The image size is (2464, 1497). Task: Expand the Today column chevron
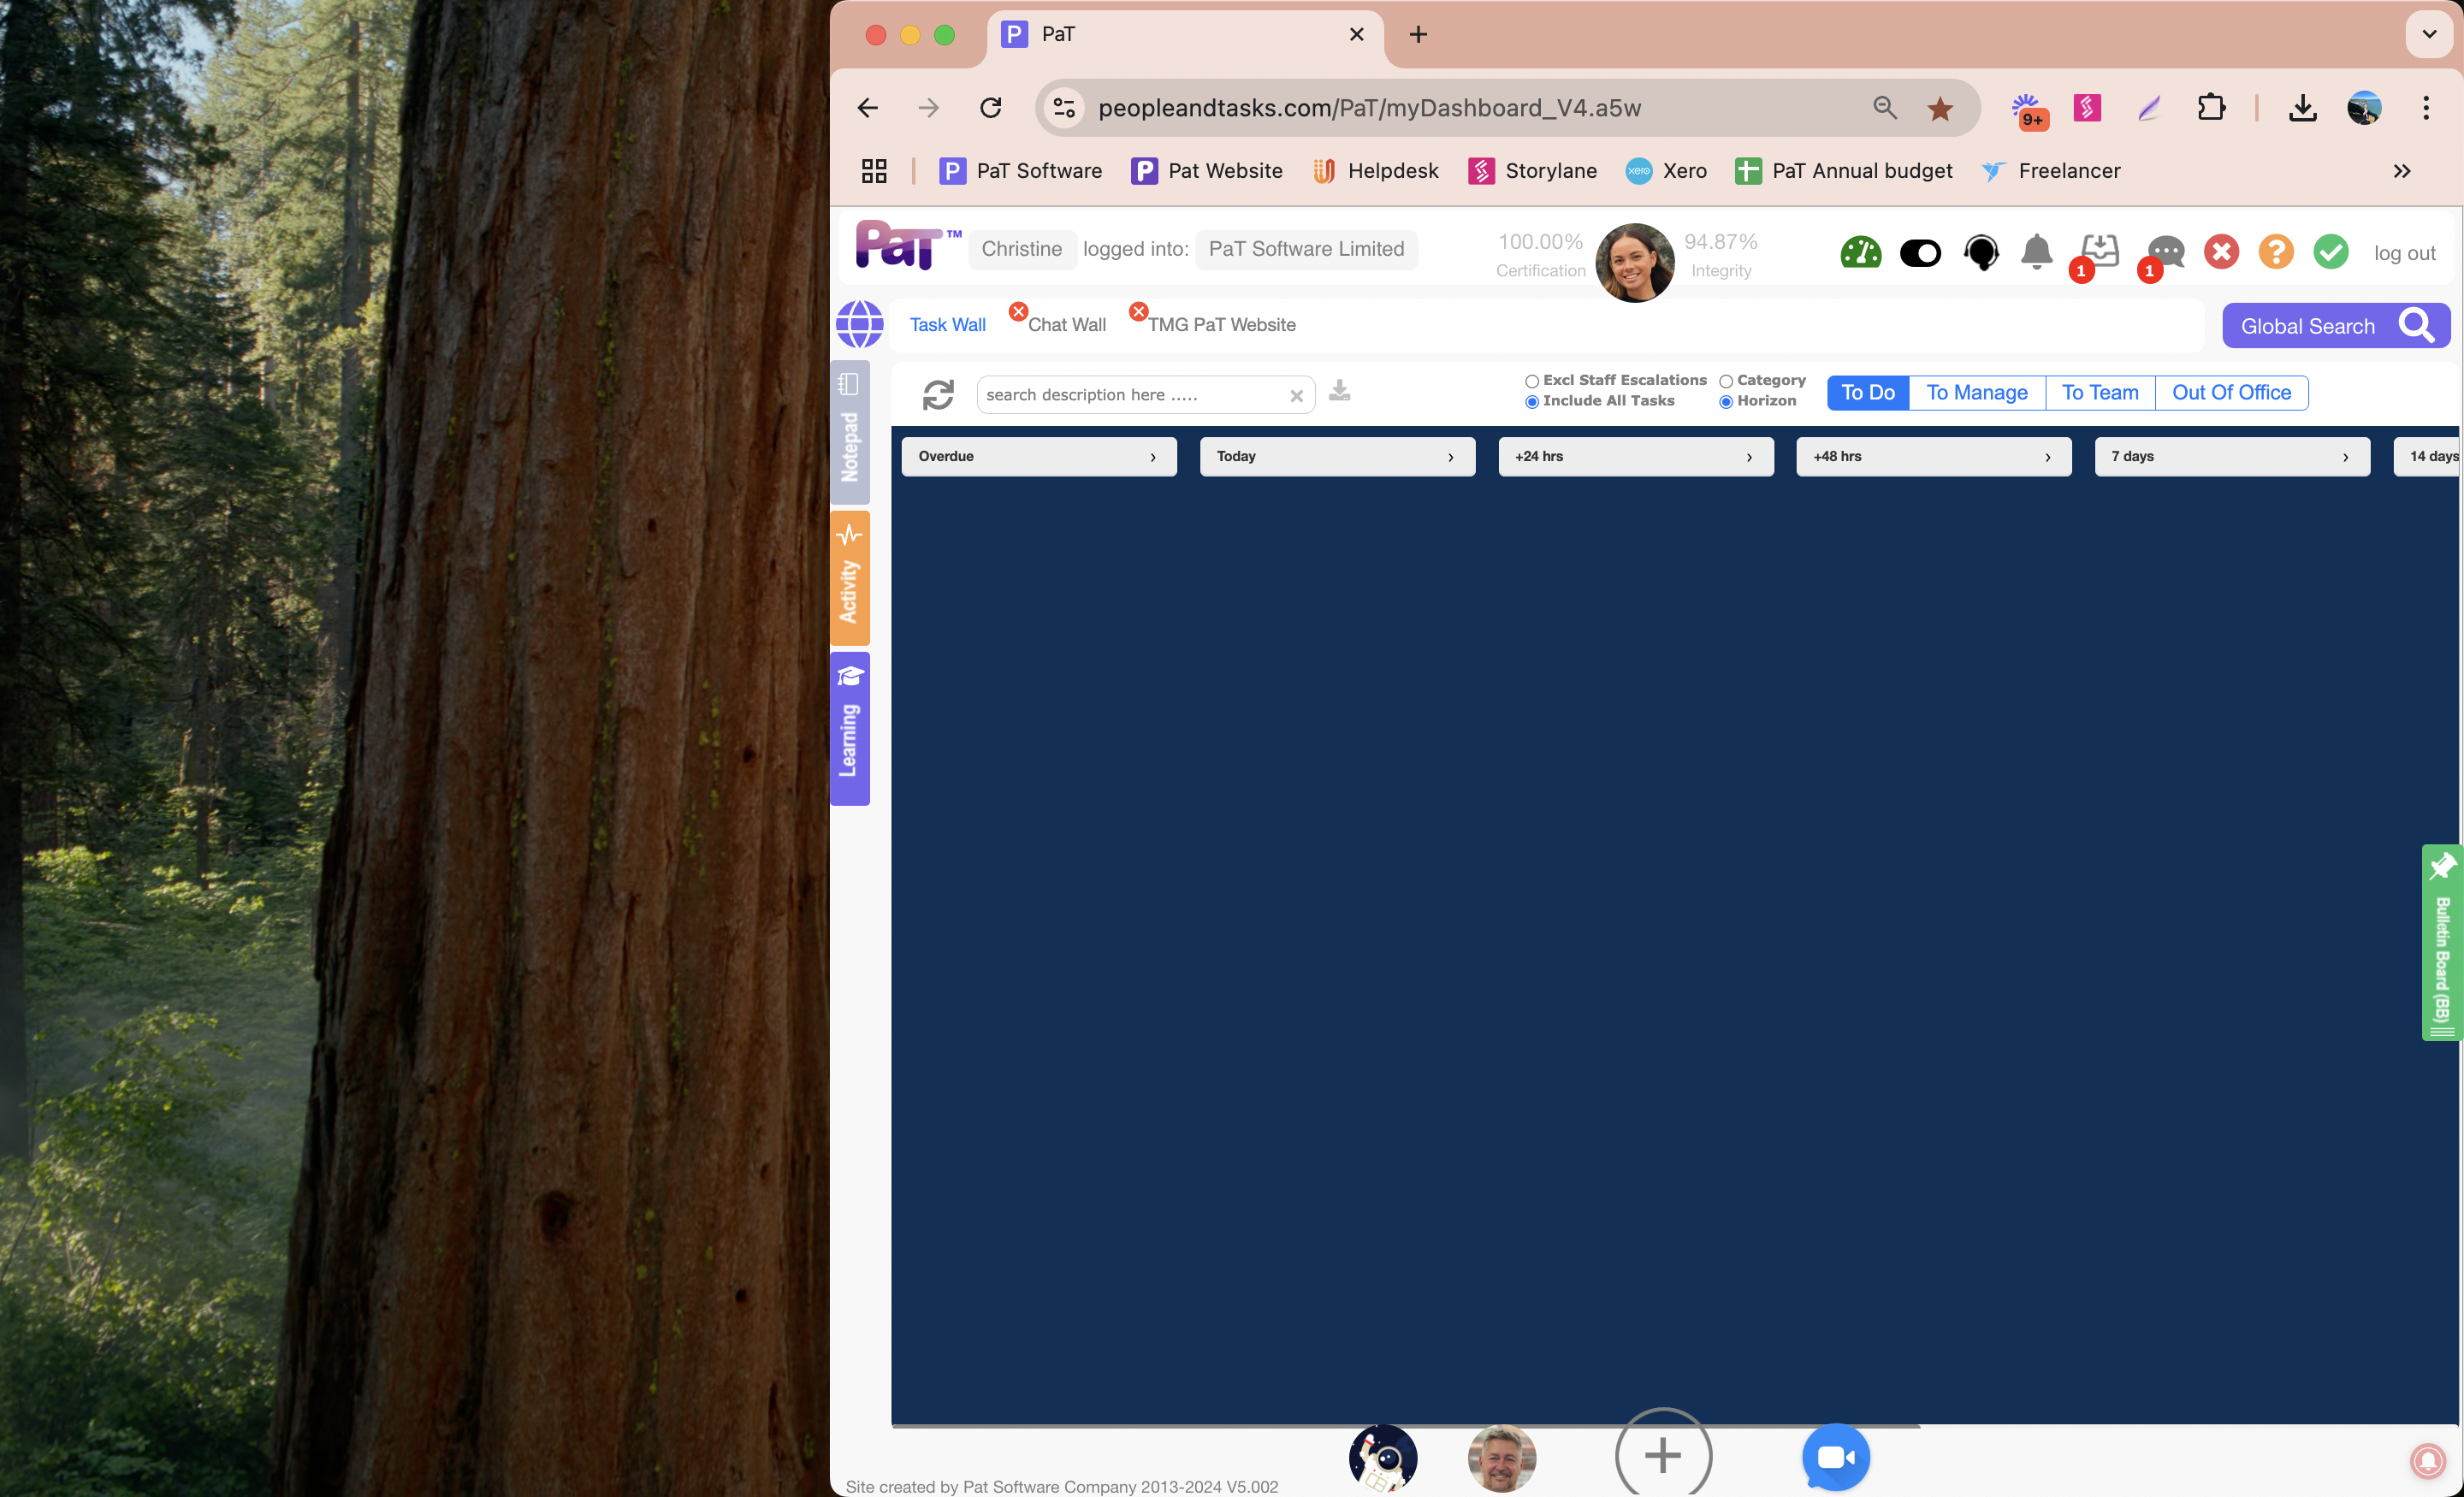pos(1451,457)
